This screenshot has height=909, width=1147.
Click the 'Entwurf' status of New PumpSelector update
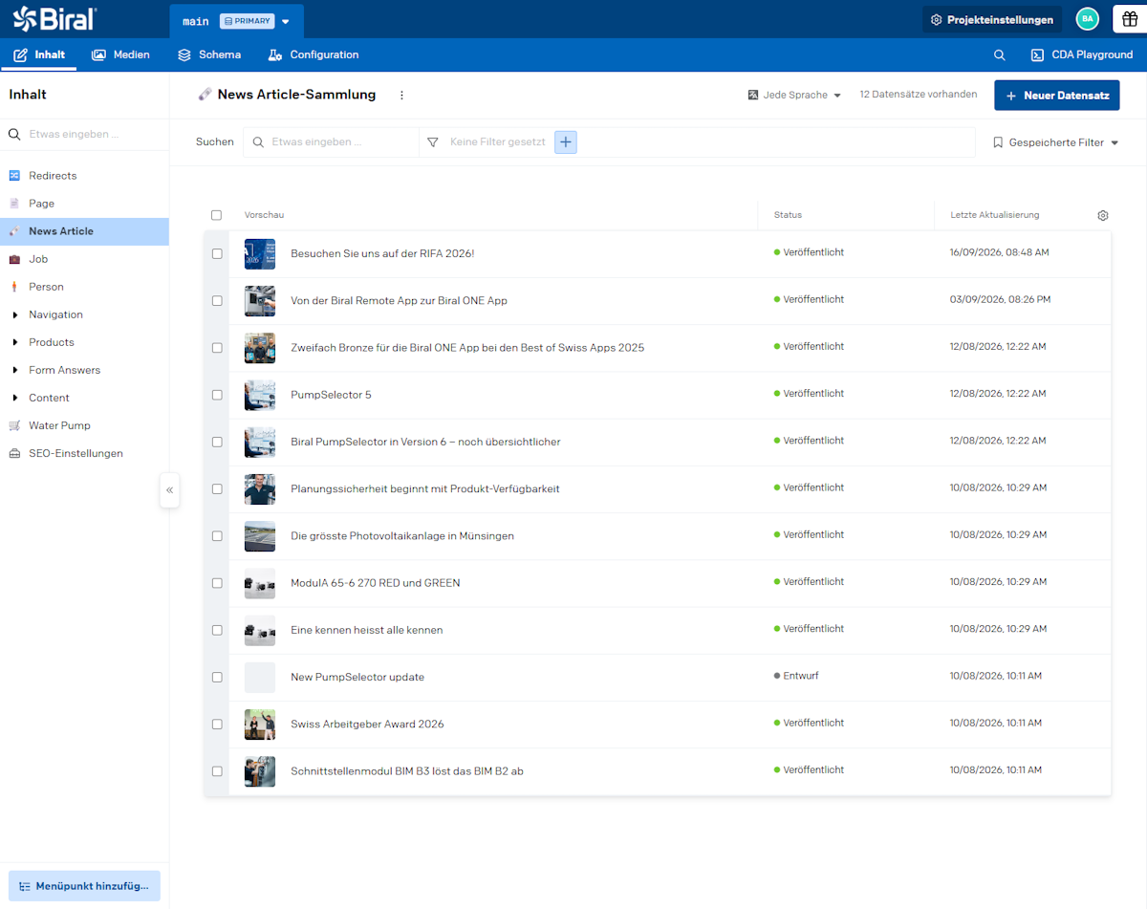tap(796, 676)
